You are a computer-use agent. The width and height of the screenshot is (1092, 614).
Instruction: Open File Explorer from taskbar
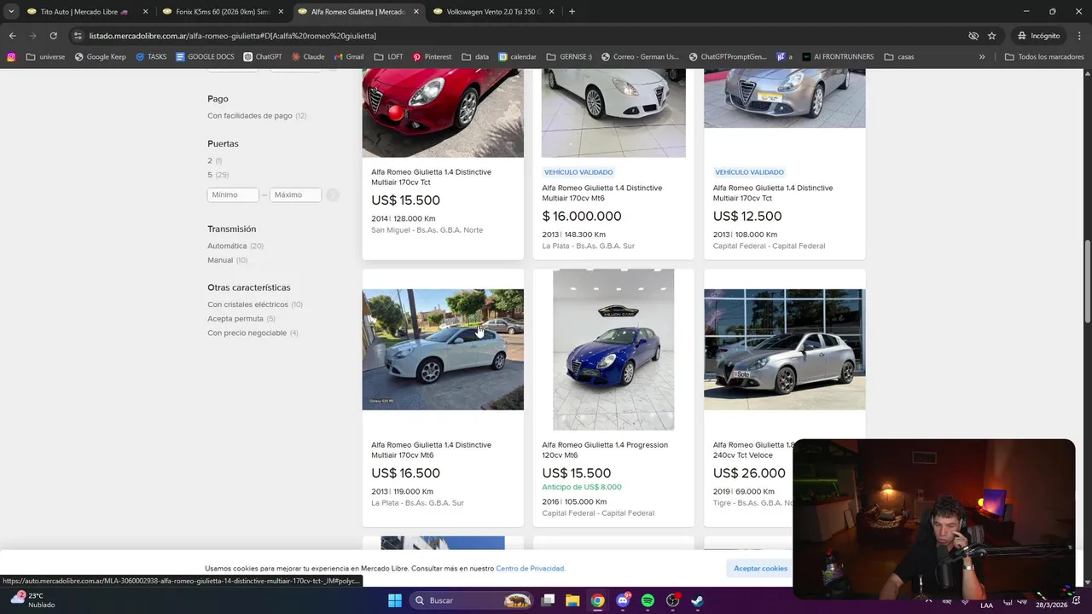(x=572, y=600)
